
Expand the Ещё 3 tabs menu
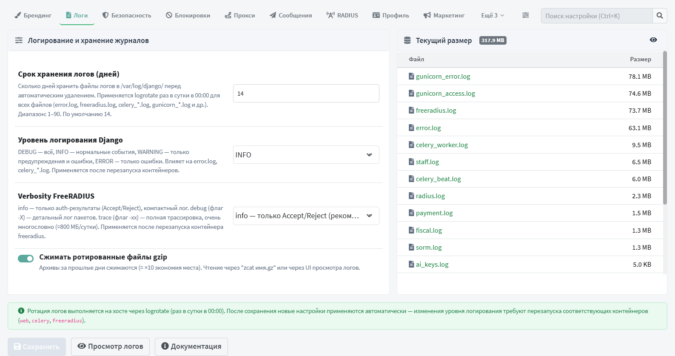coord(493,15)
